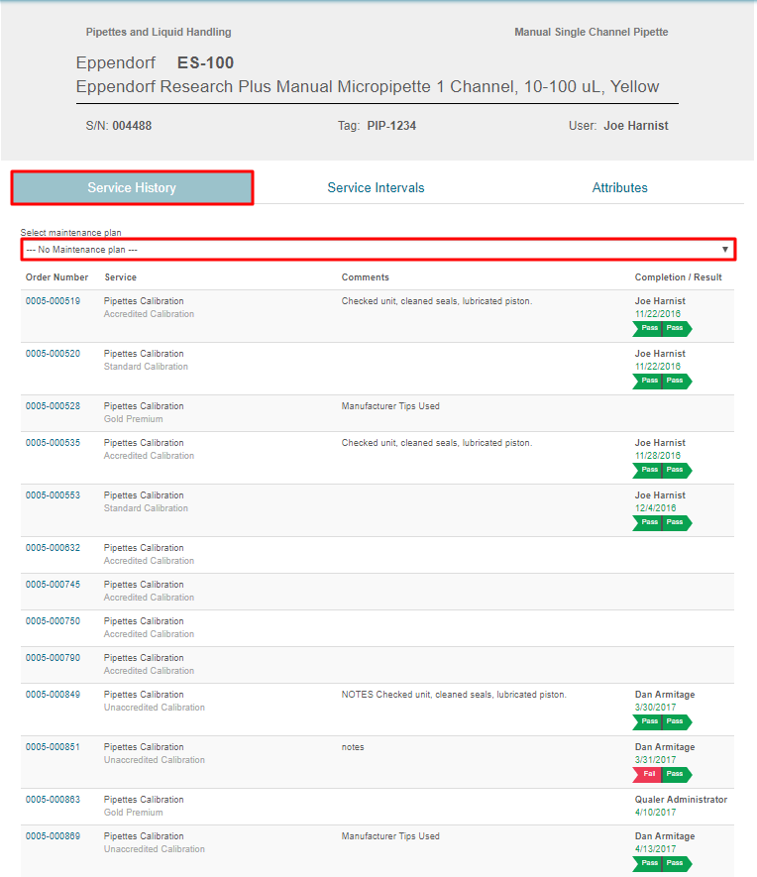Click the "notes" comment in row 0005-000851

click(x=353, y=747)
